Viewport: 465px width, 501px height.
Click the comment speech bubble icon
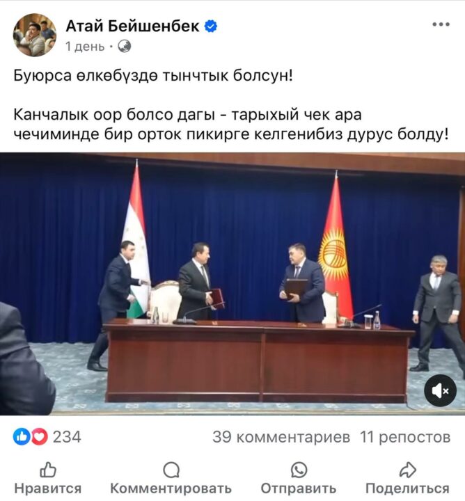[171, 470]
